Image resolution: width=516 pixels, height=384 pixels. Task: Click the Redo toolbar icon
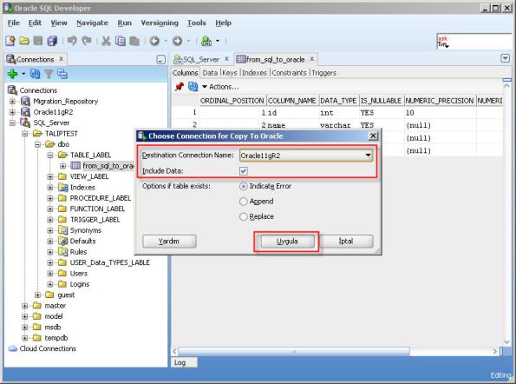point(87,41)
